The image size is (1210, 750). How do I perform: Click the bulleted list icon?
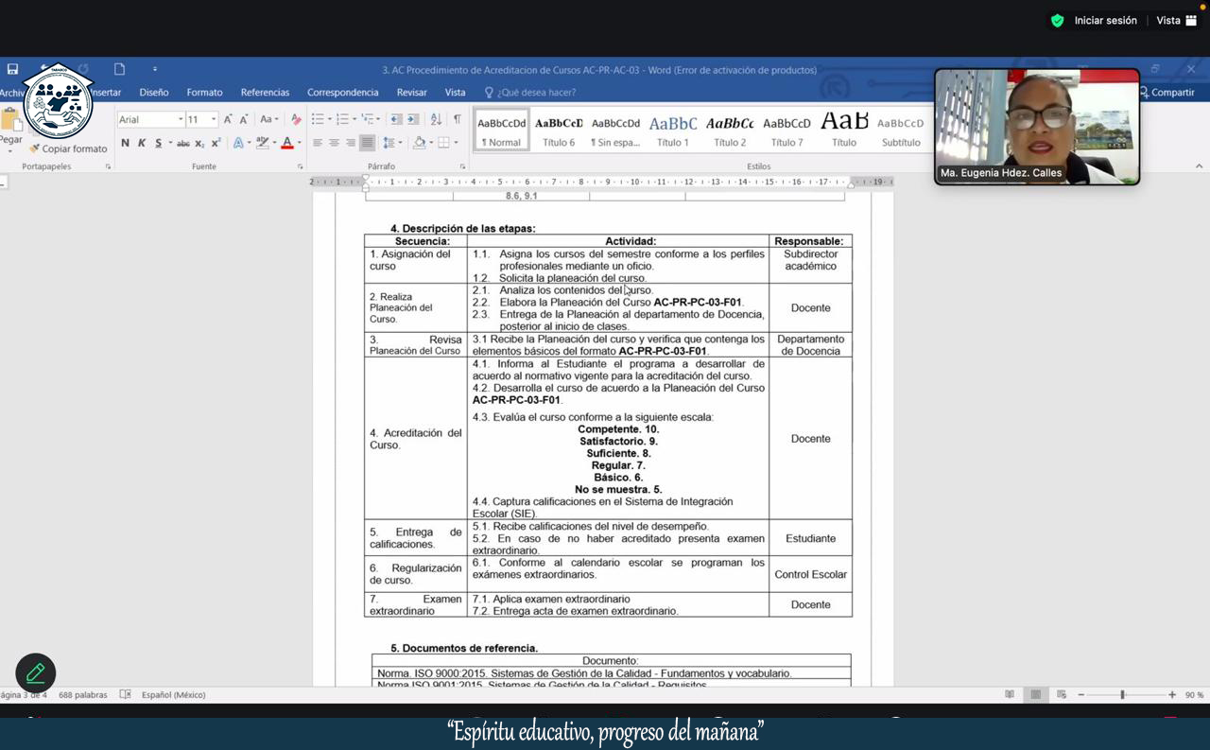(x=319, y=119)
